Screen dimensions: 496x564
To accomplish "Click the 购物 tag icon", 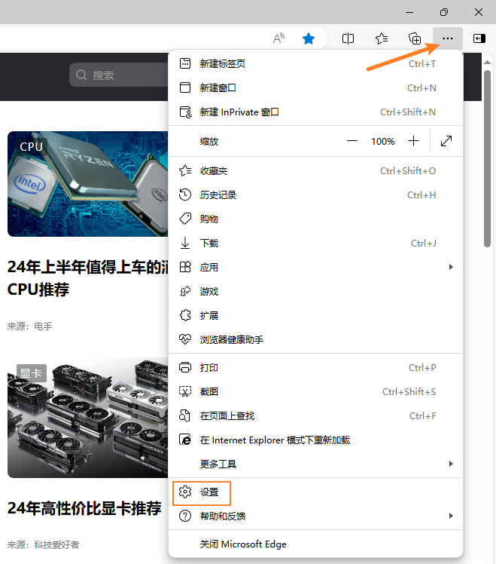I will coord(185,219).
